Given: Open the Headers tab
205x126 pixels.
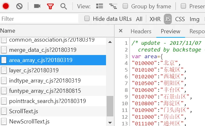Looking at the screenshot, I should click(x=141, y=31).
